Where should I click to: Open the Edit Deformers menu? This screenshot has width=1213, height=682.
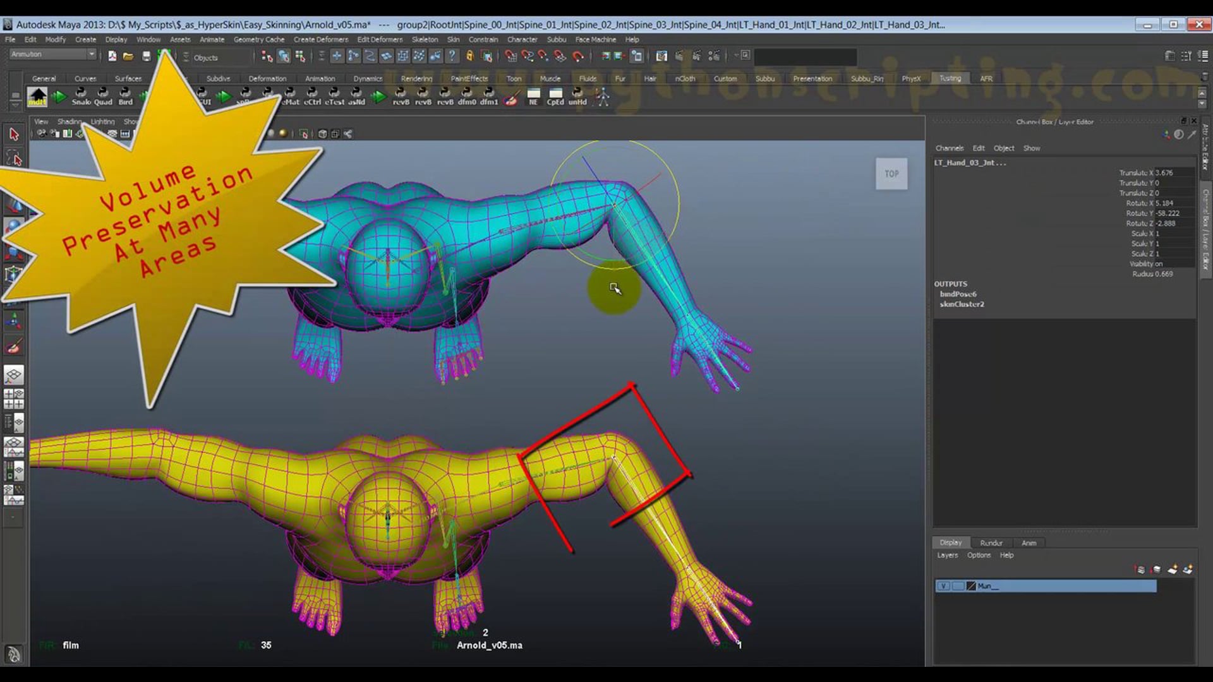(x=380, y=39)
